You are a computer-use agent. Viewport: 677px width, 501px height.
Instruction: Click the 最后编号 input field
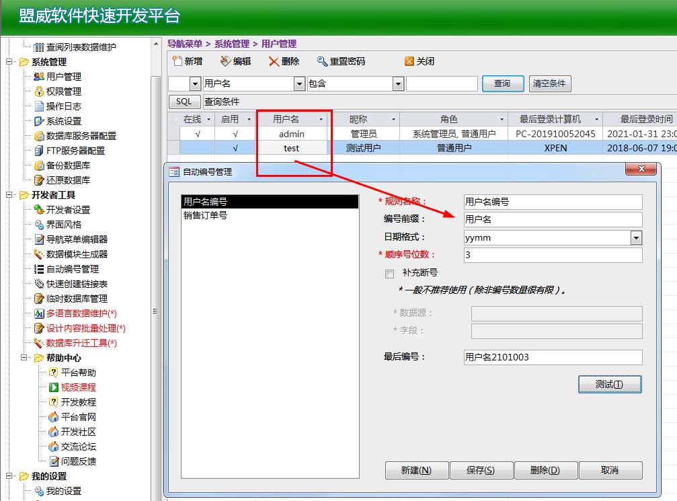(553, 357)
